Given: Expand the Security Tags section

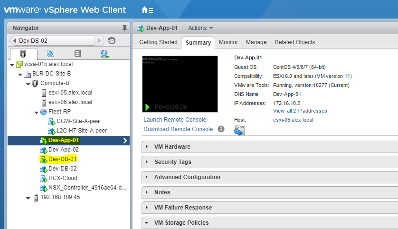Looking at the screenshot, I should (x=147, y=162).
